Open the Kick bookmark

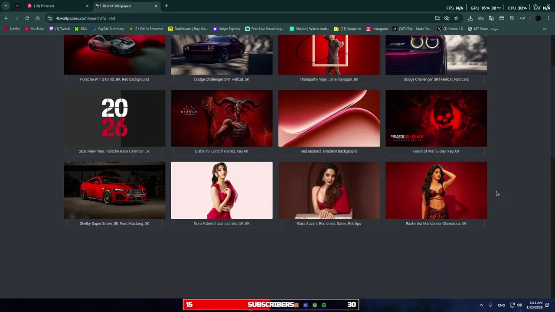[81, 29]
